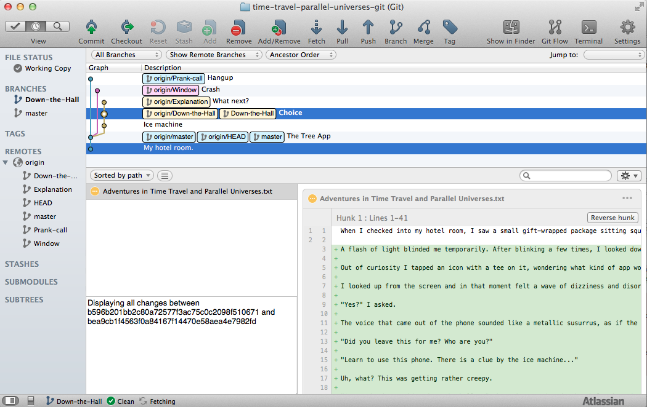Select the What next? commit row
Screen dimensions: 647x407
tap(367, 101)
